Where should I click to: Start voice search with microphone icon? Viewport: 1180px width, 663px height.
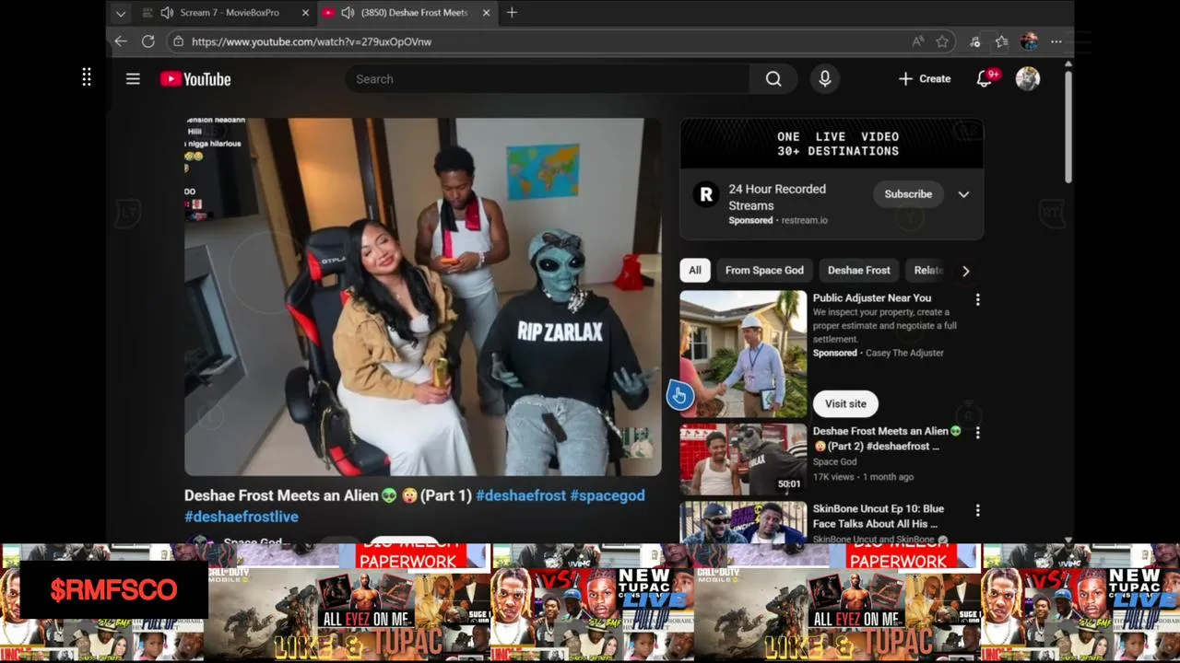[x=825, y=79]
